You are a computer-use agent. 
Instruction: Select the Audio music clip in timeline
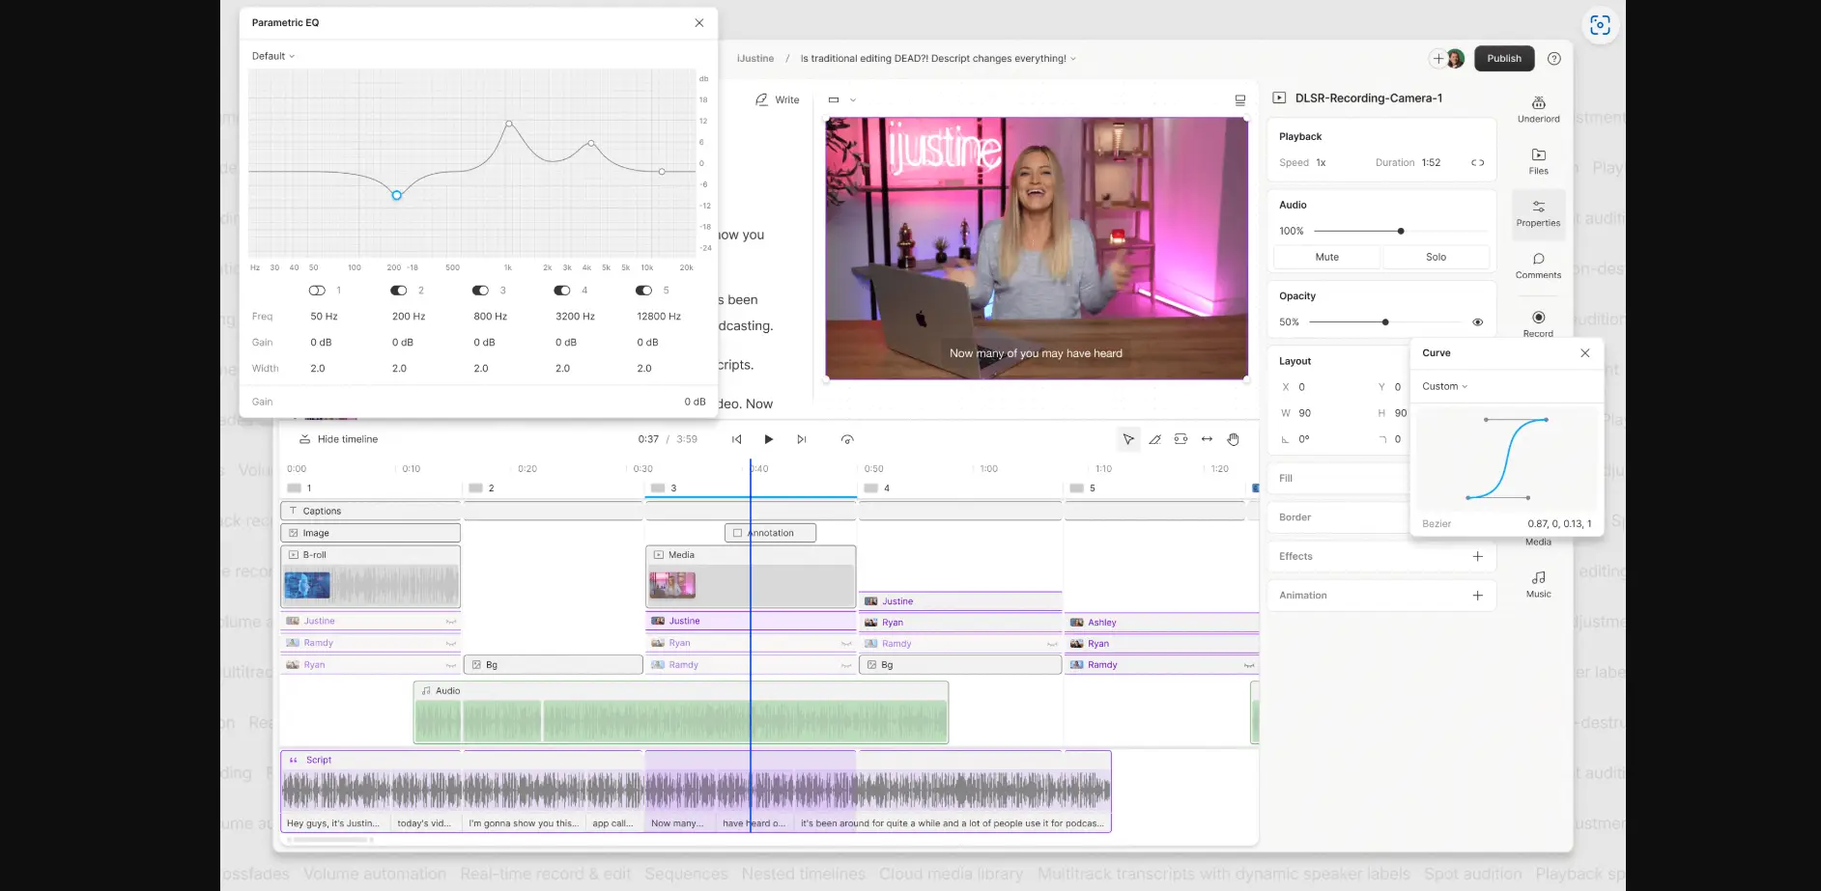pos(681,712)
